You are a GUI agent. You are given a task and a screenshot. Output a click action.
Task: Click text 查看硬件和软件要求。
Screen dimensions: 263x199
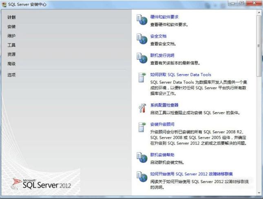[169, 25]
